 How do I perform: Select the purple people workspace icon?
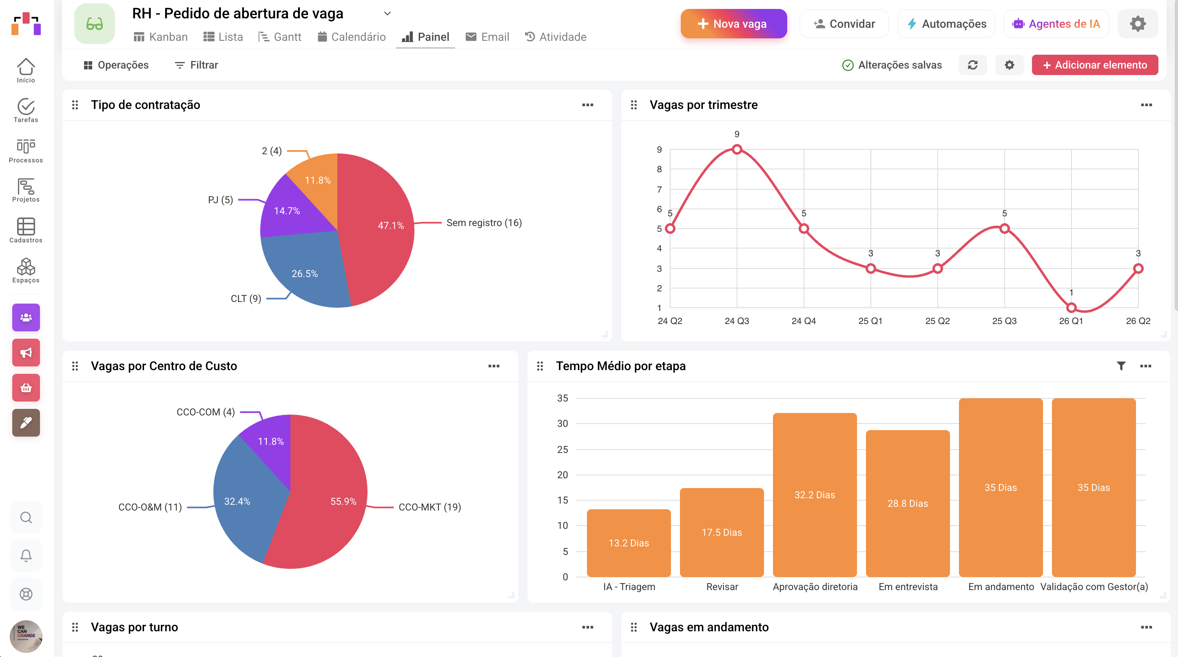[x=26, y=317]
